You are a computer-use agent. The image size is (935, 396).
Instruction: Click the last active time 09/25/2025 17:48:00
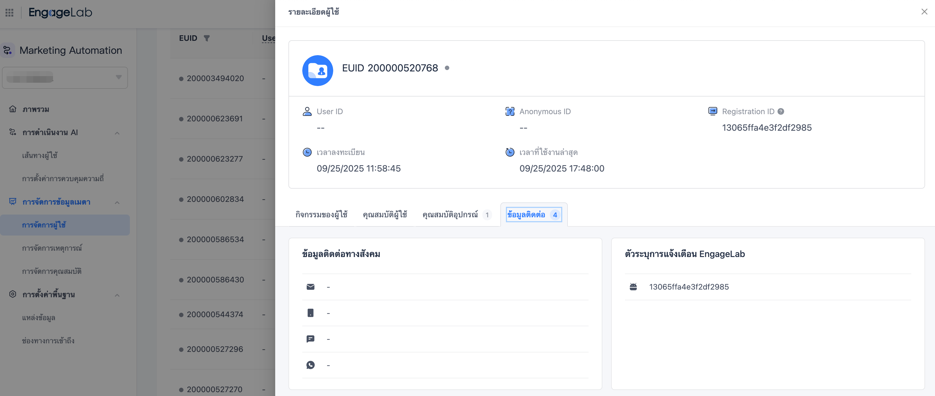tap(561, 168)
